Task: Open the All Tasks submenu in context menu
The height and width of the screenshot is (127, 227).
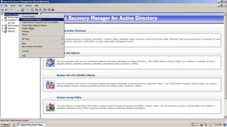Action: click(41, 39)
